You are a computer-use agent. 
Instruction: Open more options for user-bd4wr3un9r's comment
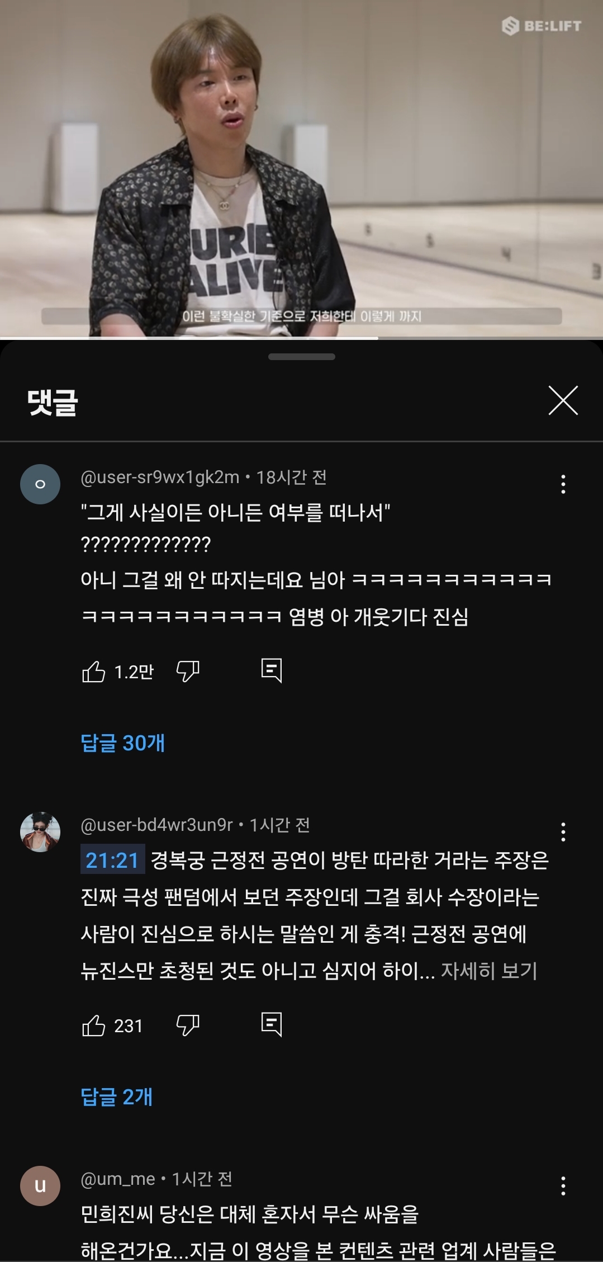coord(563,832)
